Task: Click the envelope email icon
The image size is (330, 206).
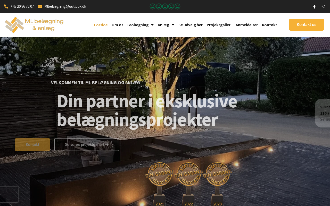Action: coord(40,6)
